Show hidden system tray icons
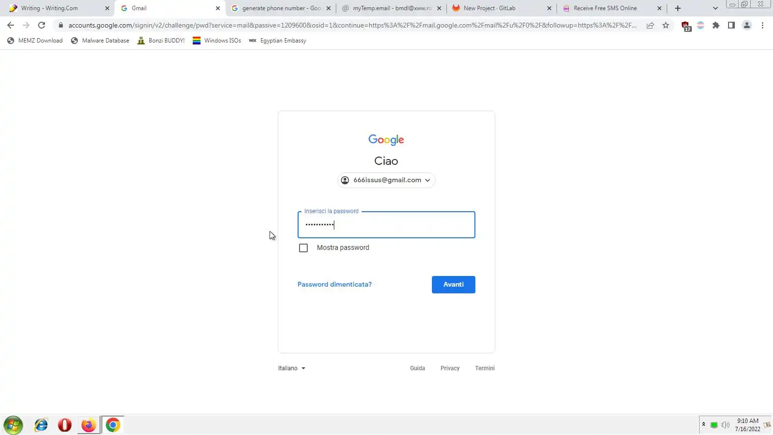The image size is (773, 435). [x=703, y=424]
